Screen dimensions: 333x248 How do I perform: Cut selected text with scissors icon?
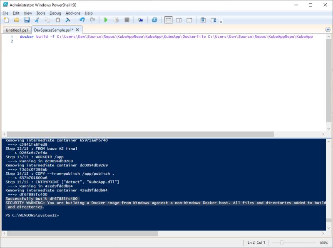pos(37,20)
